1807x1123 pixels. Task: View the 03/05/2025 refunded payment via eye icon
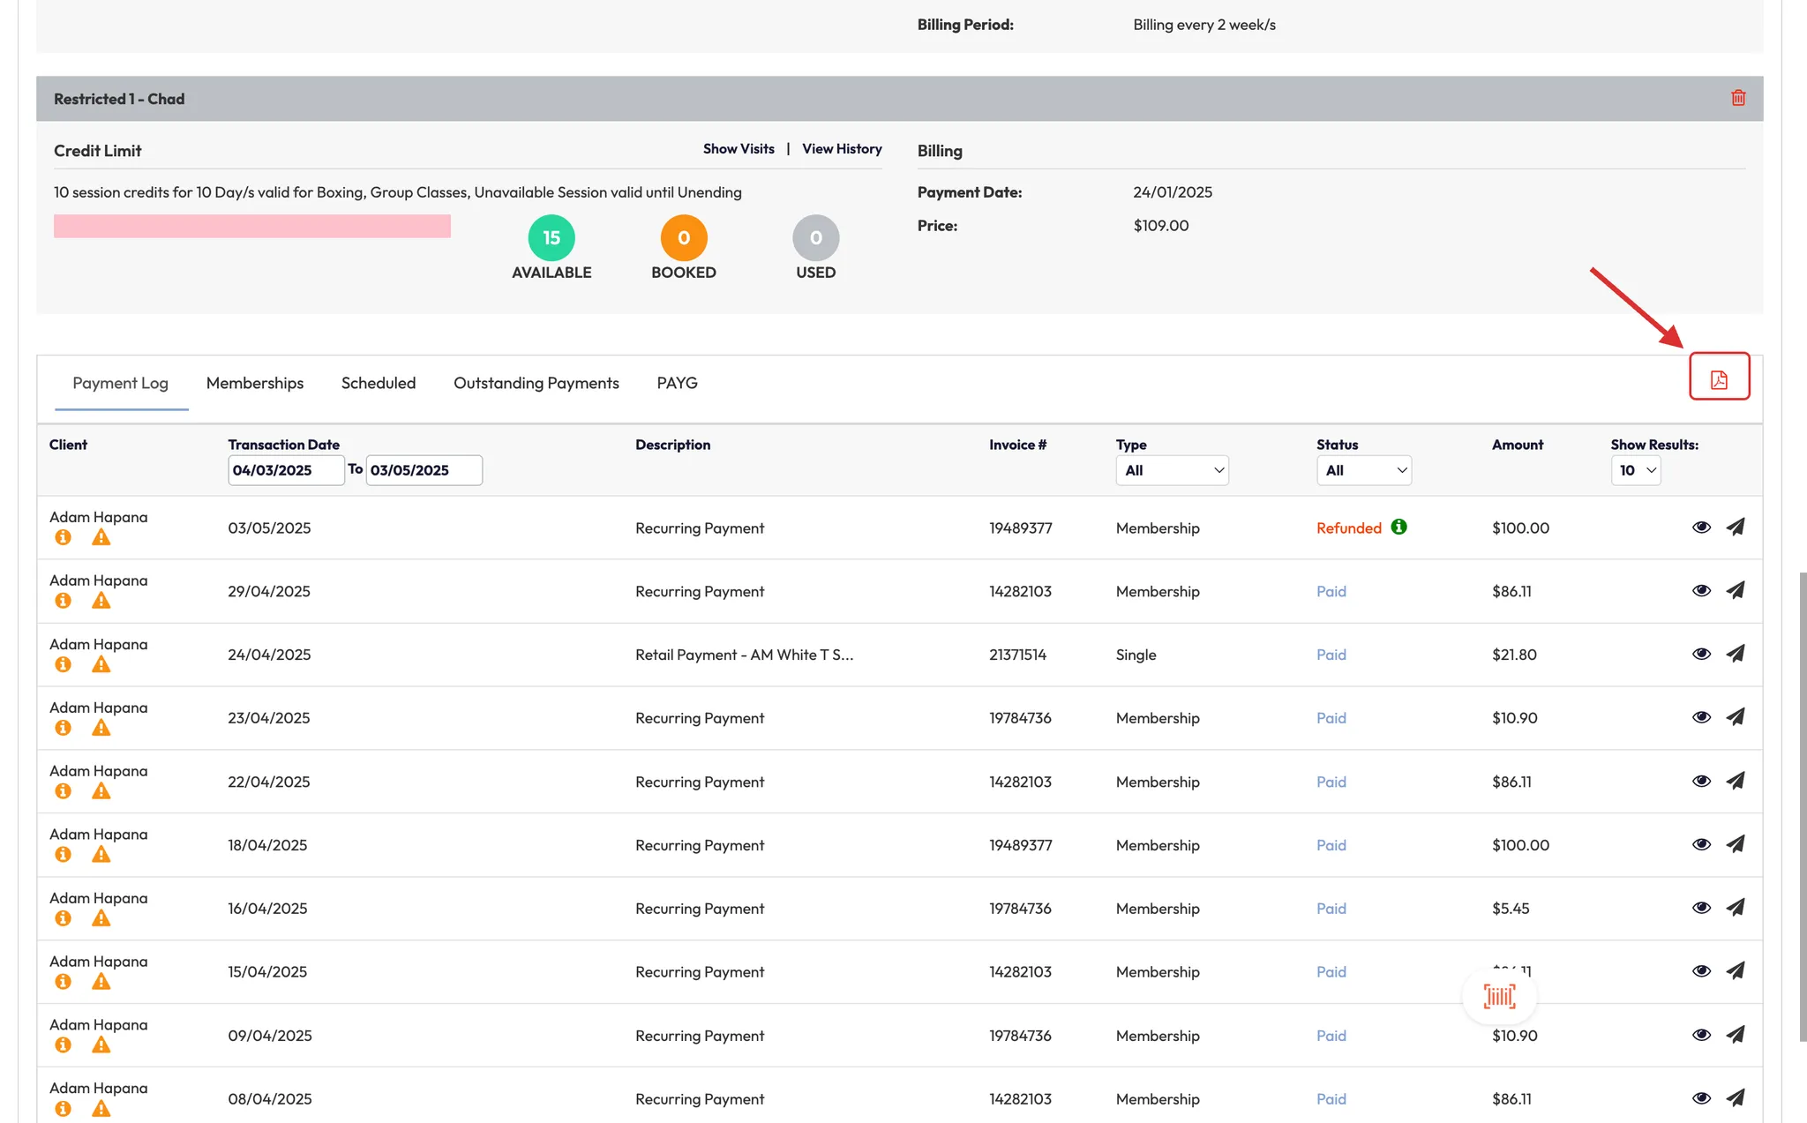coord(1701,527)
